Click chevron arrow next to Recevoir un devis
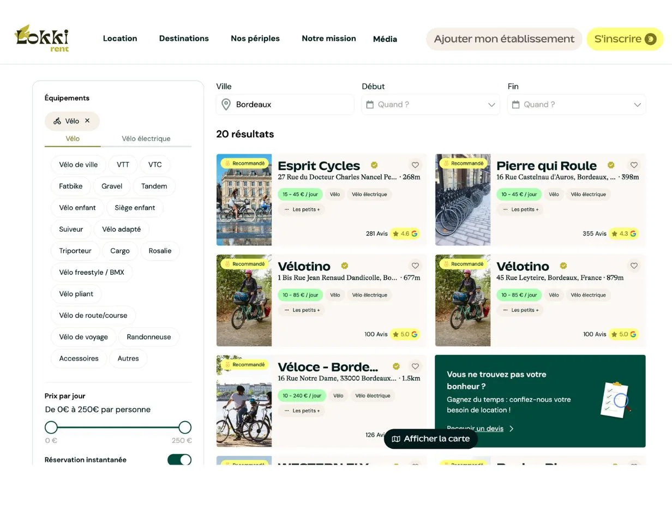The image size is (672, 506). coord(511,429)
